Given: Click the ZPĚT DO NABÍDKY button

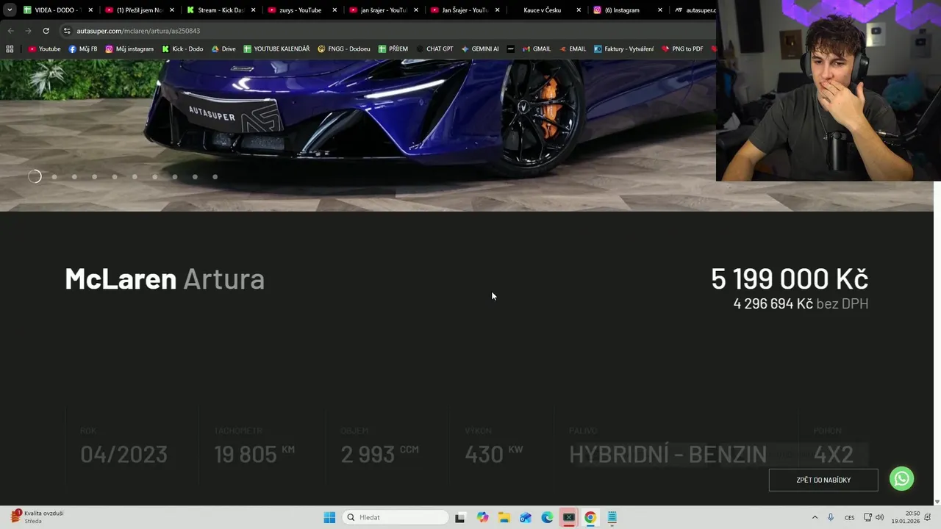Looking at the screenshot, I should point(823,480).
